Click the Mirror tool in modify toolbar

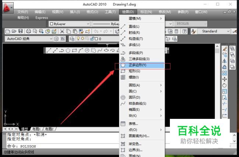point(225,61)
